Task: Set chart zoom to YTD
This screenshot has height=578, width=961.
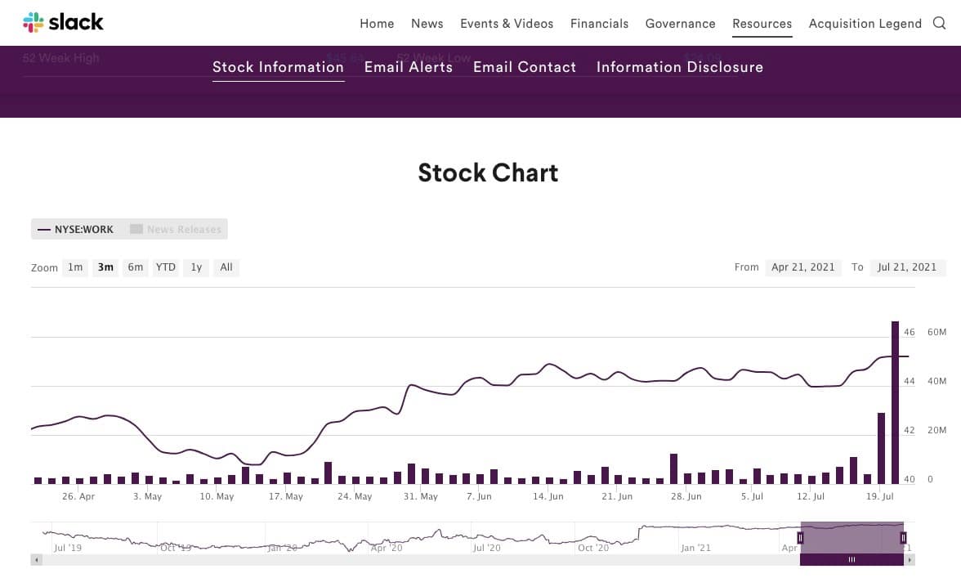Action: 165,267
